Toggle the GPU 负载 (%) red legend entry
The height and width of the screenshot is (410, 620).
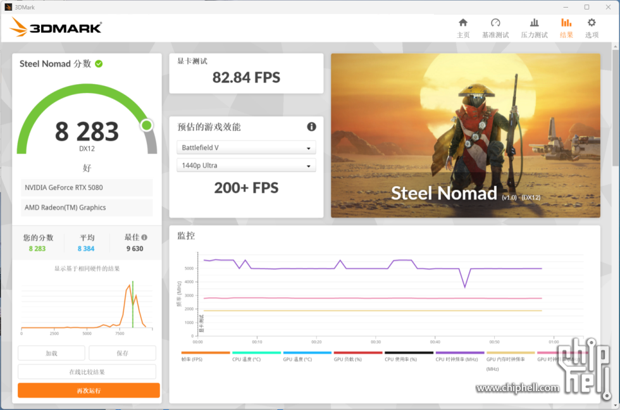click(358, 356)
